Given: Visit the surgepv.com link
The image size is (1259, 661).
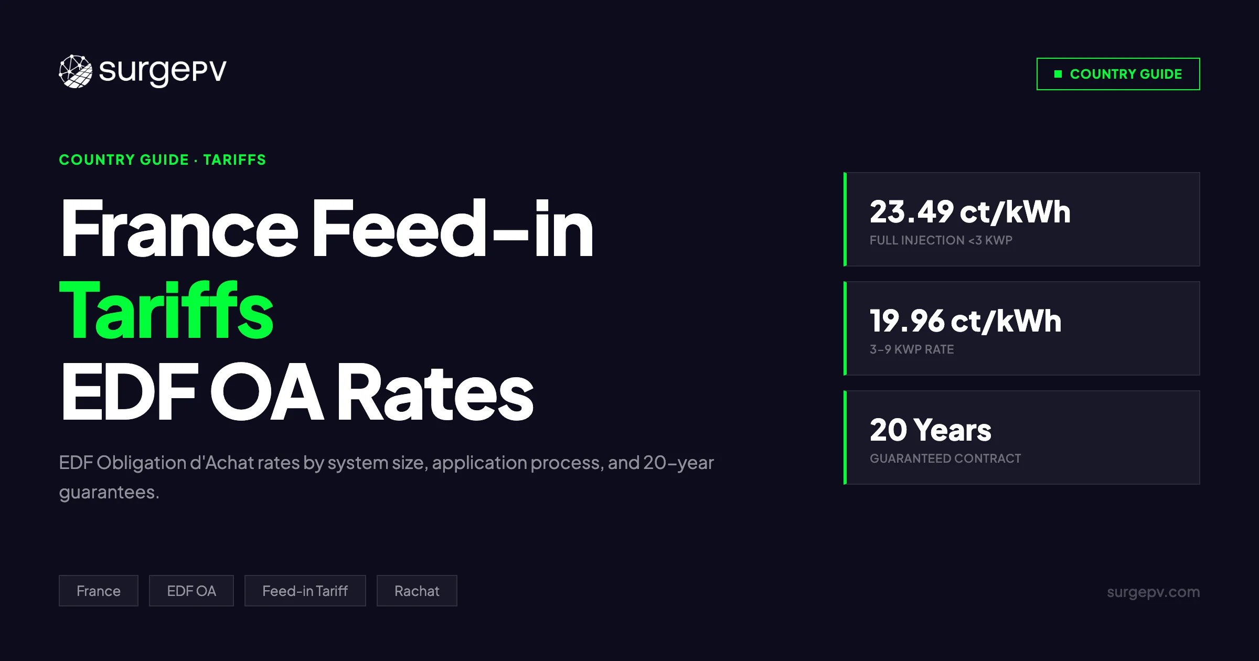Looking at the screenshot, I should point(1153,592).
